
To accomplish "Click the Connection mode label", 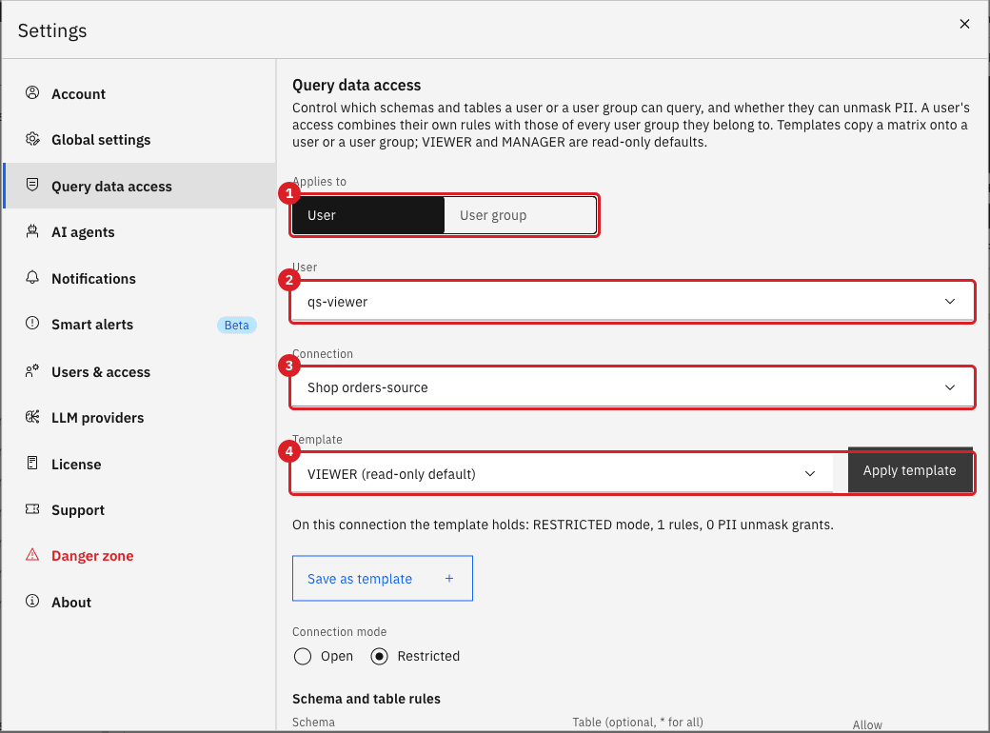I will click(x=340, y=632).
